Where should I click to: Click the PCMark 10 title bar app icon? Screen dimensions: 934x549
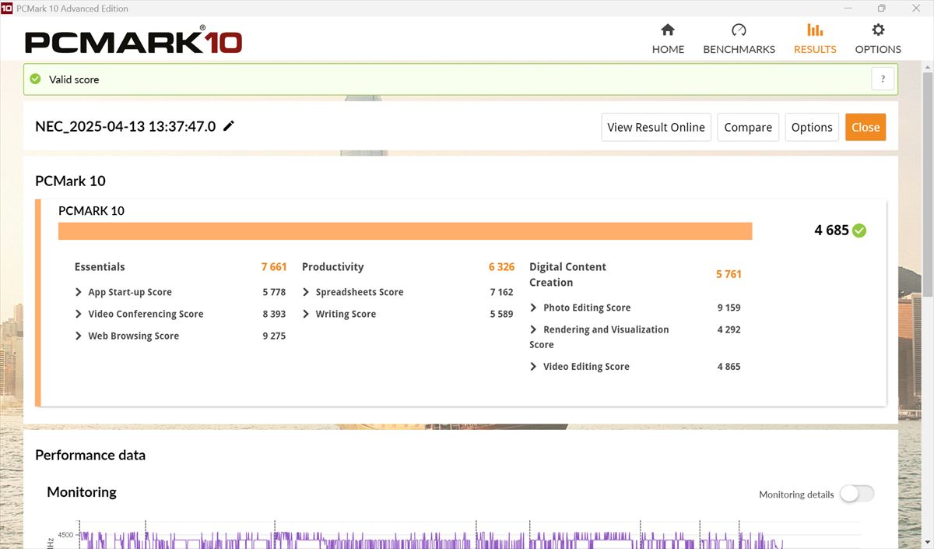(x=7, y=8)
